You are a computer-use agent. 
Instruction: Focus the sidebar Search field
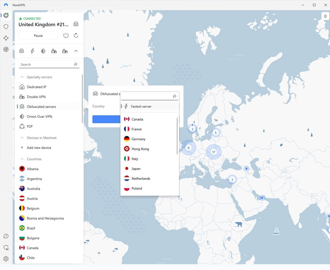(x=49, y=64)
